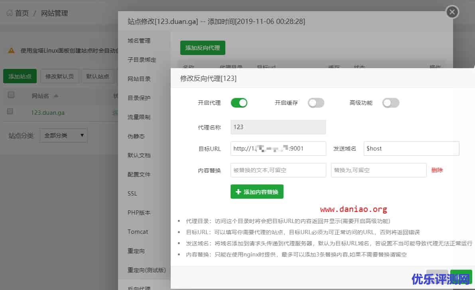Screen dimensions: 475x290
Task: Check the checkbox beside 123.duan.ga
Action: coord(11,112)
